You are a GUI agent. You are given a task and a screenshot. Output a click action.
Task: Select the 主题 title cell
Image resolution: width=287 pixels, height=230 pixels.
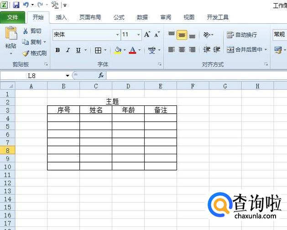pyautogui.click(x=112, y=101)
